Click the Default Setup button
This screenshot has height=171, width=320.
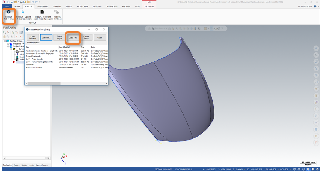coord(86,37)
